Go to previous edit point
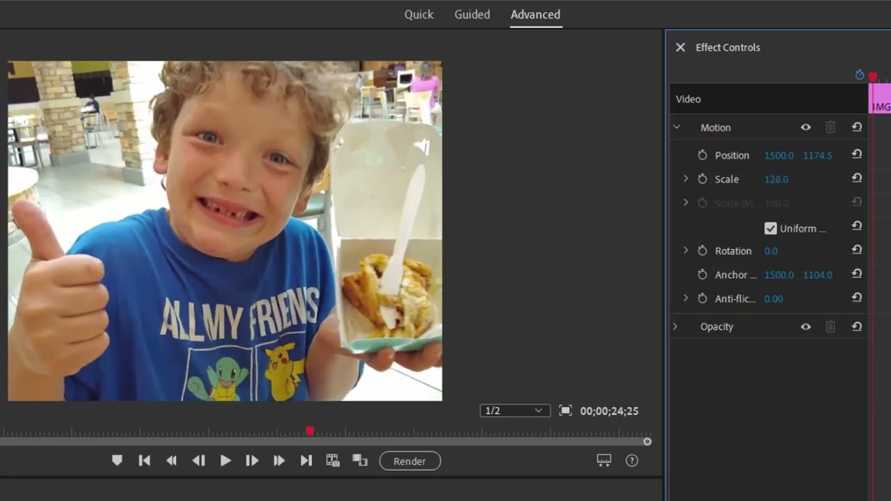 coord(144,461)
